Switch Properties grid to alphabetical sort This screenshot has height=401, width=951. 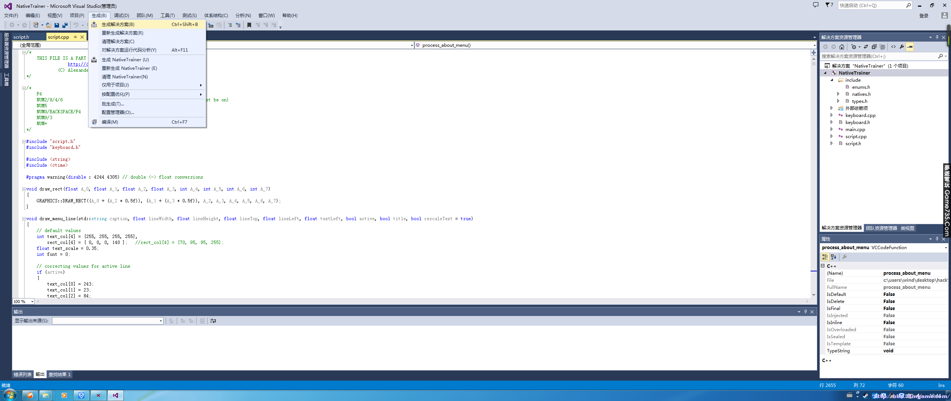[x=833, y=257]
